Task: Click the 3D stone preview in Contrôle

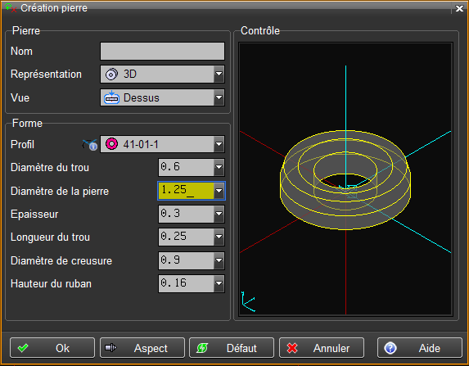Action: [x=345, y=179]
